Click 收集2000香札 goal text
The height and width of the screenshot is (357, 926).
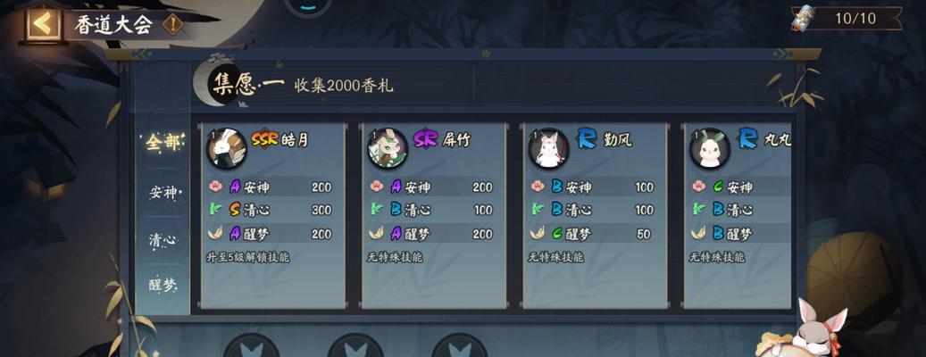[343, 87]
